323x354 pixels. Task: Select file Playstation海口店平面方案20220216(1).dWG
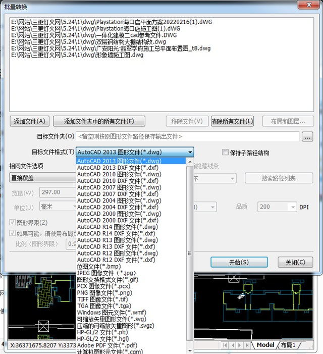pos(112,22)
